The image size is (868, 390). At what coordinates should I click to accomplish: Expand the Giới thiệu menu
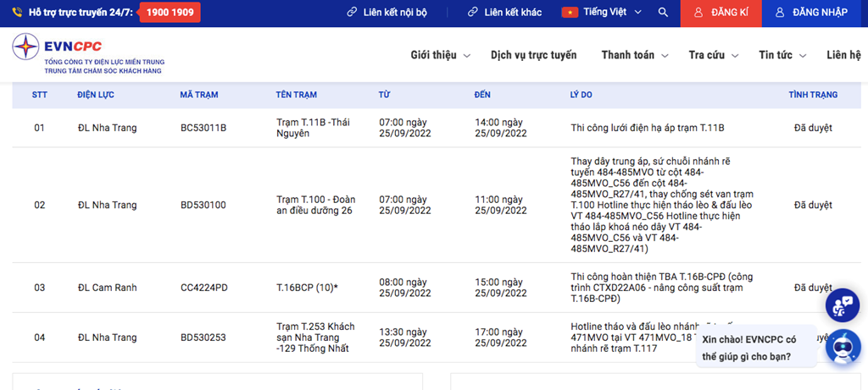coord(440,55)
